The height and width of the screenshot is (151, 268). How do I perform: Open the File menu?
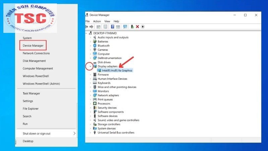coord(87,21)
